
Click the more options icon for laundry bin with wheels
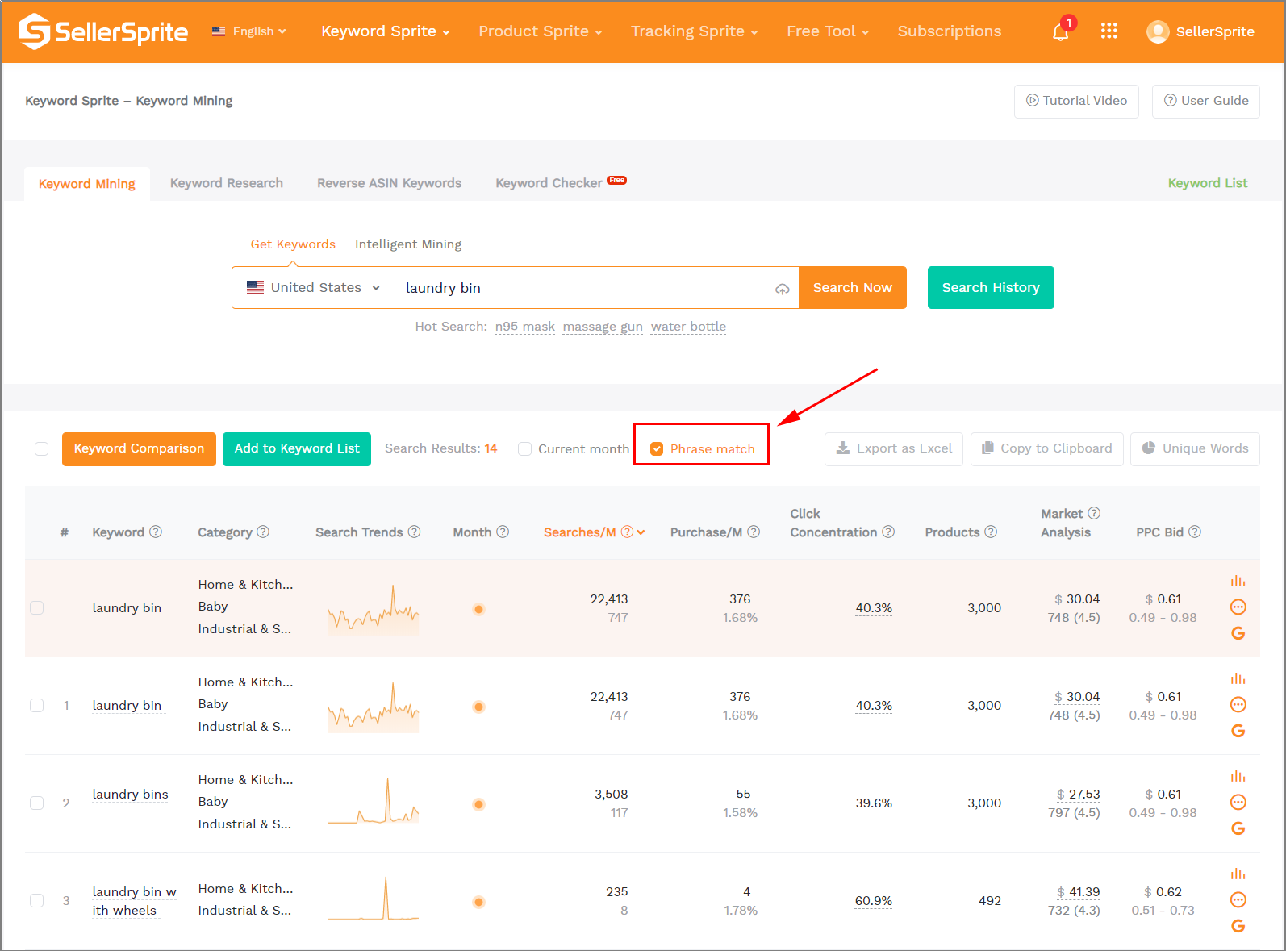coord(1238,899)
